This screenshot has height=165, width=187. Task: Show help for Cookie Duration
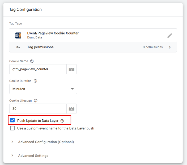click(35, 81)
